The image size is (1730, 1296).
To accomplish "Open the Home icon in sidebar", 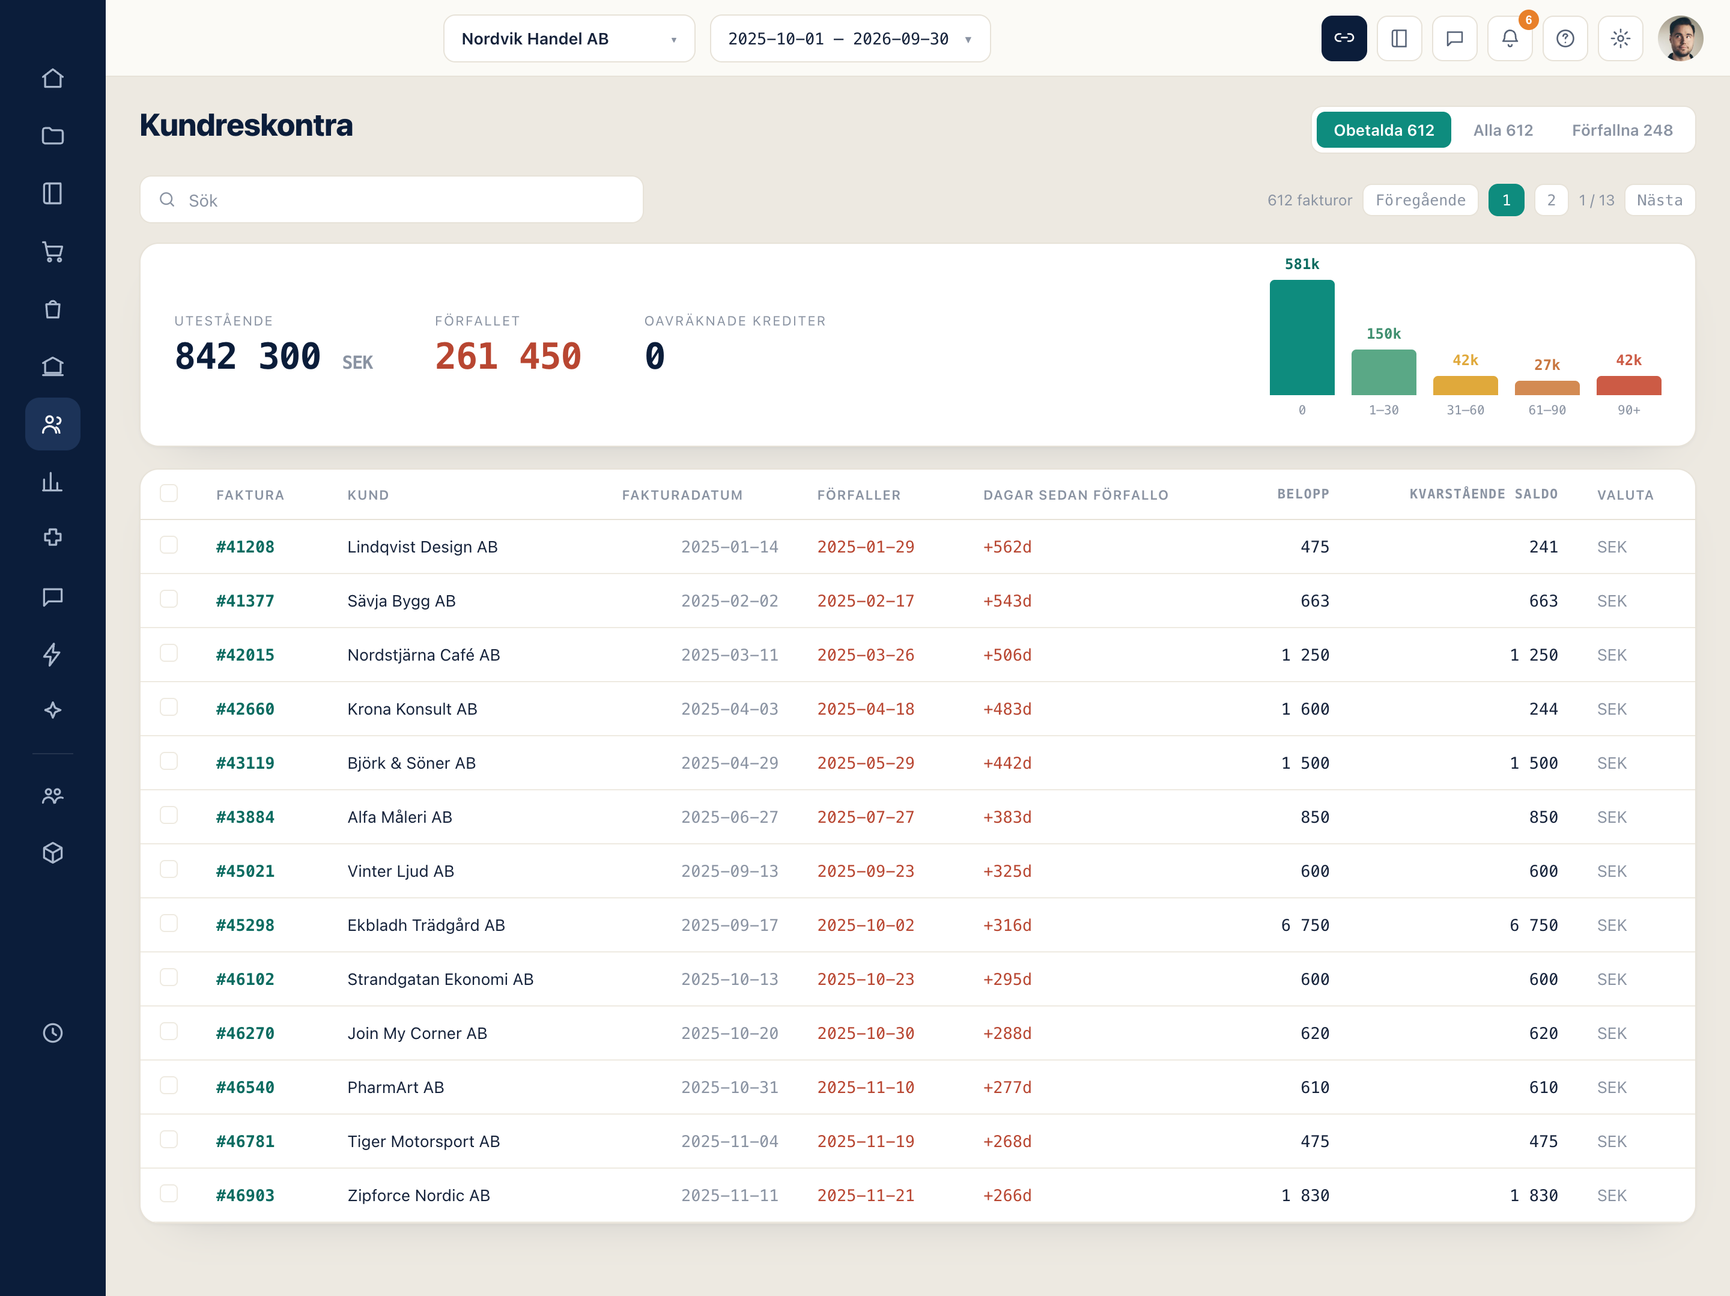I will 52,79.
